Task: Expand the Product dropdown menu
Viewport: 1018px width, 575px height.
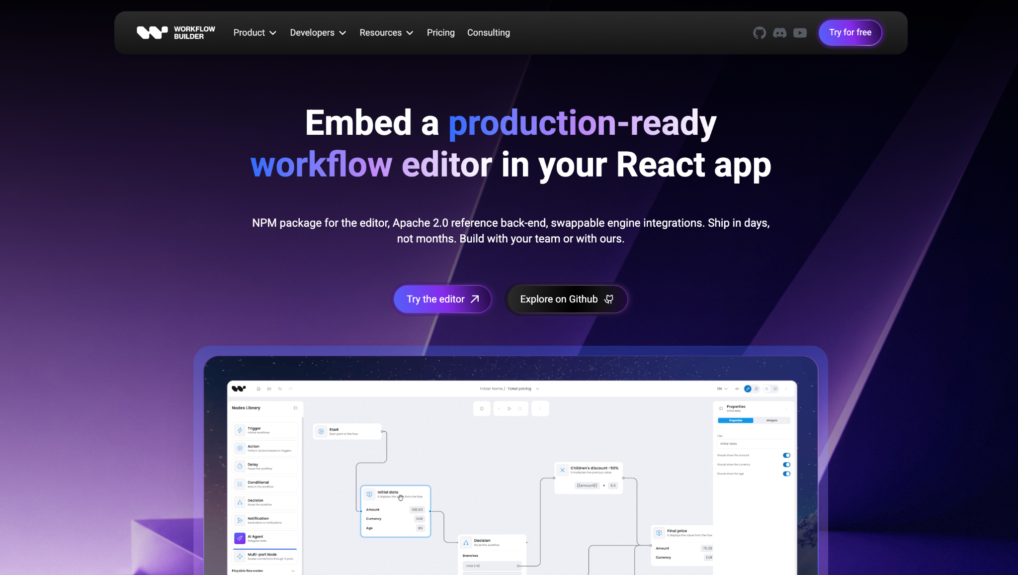Action: point(254,33)
